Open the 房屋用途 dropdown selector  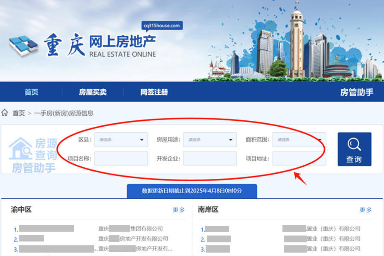(209, 140)
